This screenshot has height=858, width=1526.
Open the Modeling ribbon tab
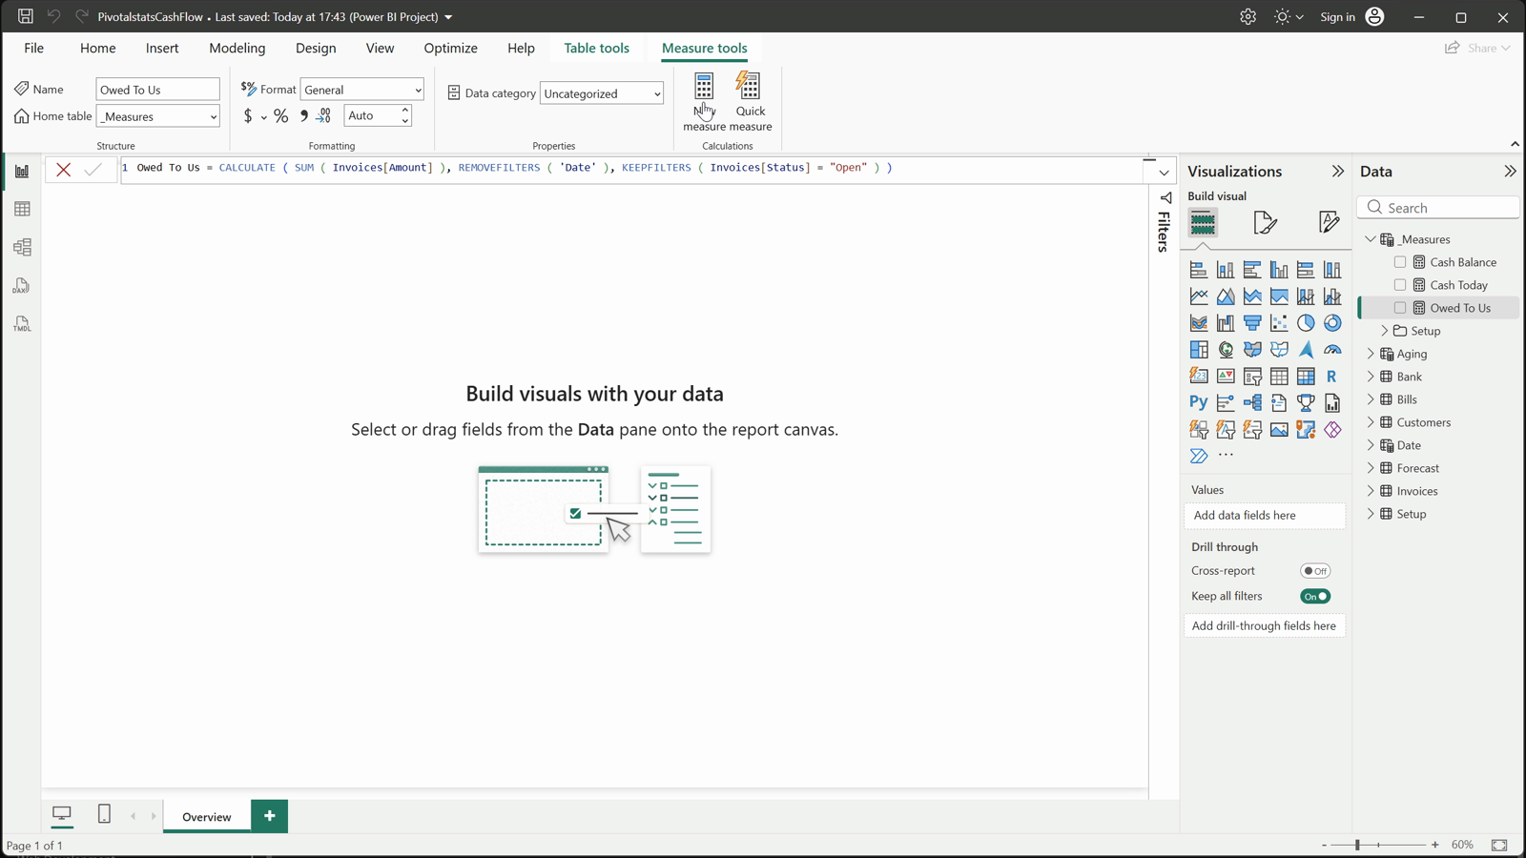[x=237, y=48]
